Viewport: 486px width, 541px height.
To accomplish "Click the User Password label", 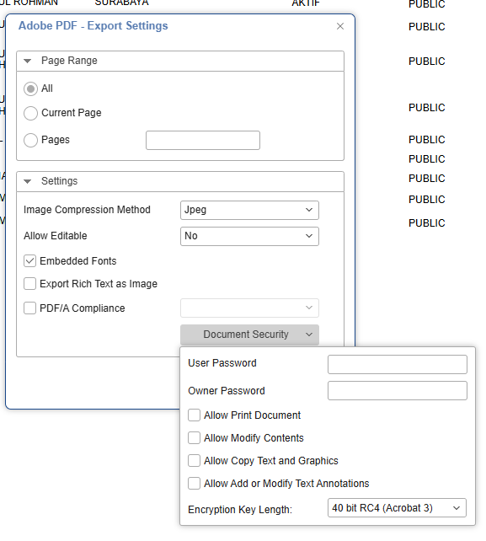I will (222, 363).
